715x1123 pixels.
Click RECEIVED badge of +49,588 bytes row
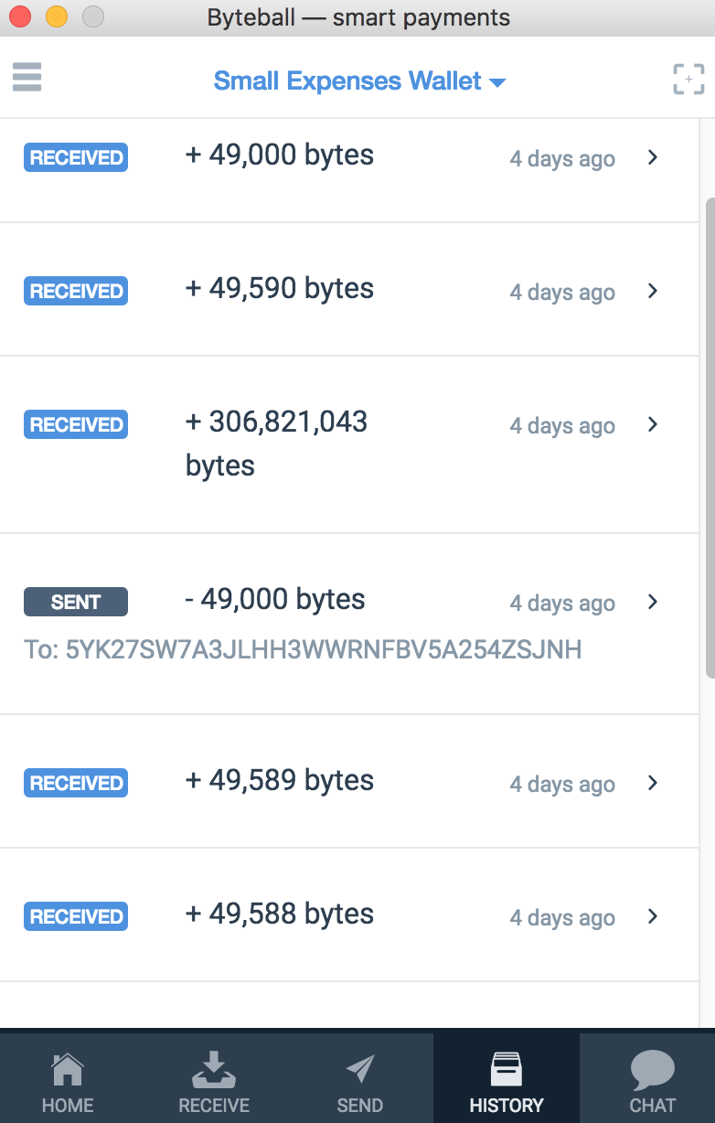(x=76, y=916)
